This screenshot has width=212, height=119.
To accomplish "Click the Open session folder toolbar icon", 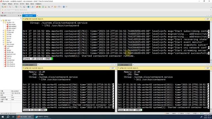I will (5, 7).
